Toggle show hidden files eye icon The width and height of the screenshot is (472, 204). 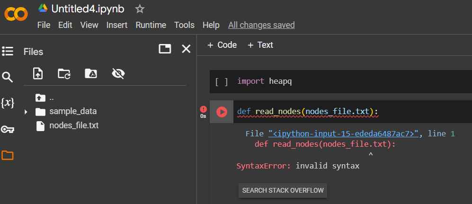pos(118,73)
